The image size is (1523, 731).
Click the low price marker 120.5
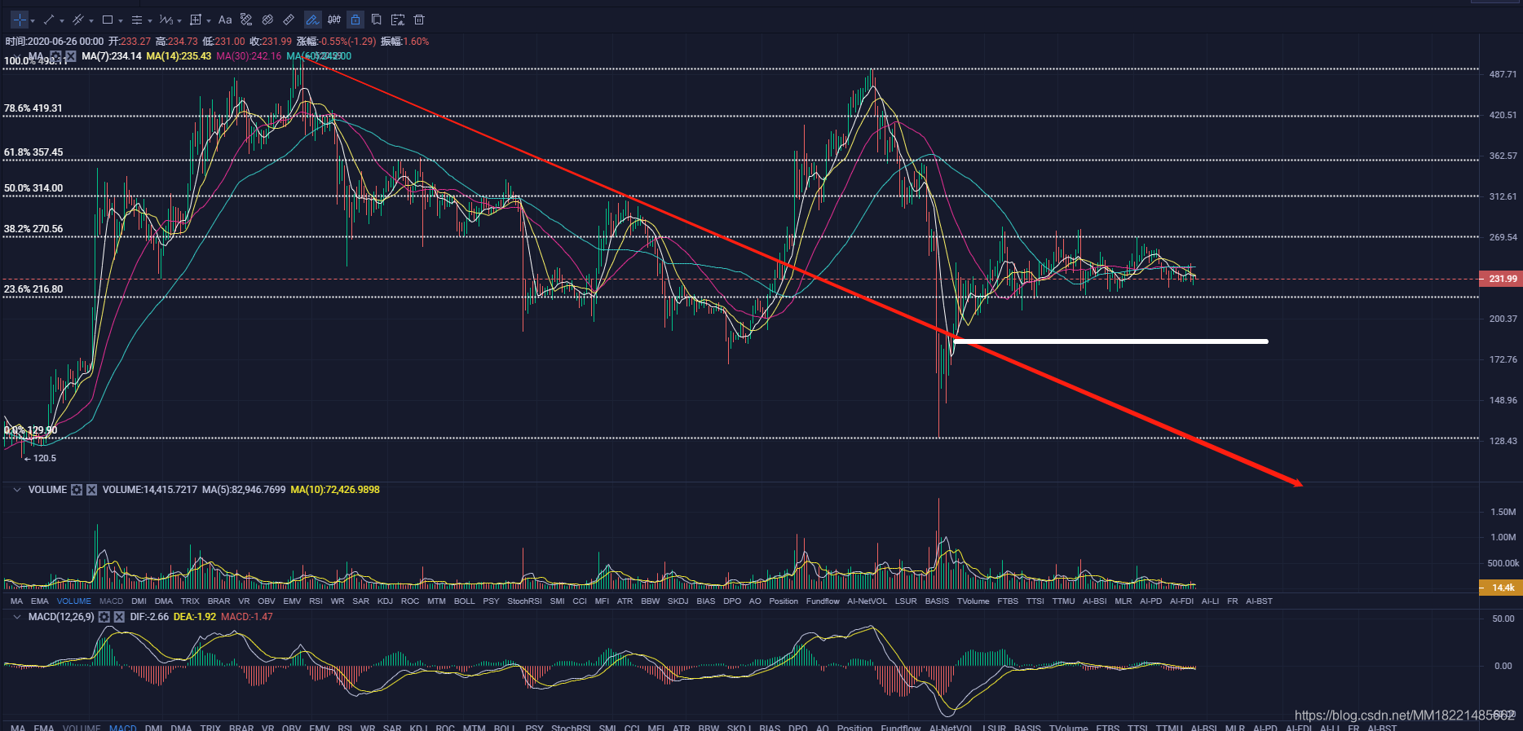(40, 458)
